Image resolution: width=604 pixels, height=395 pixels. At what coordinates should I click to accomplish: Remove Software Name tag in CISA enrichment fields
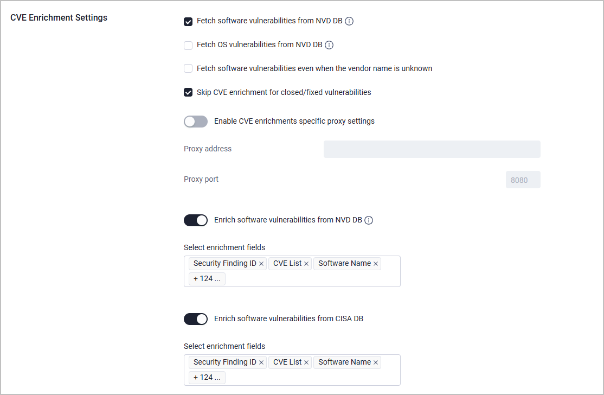[376, 362]
